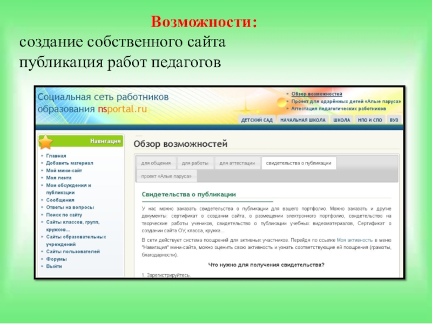This screenshot has width=432, height=324.
Task: Follow the Моя активность link in text
Action: 355,240
